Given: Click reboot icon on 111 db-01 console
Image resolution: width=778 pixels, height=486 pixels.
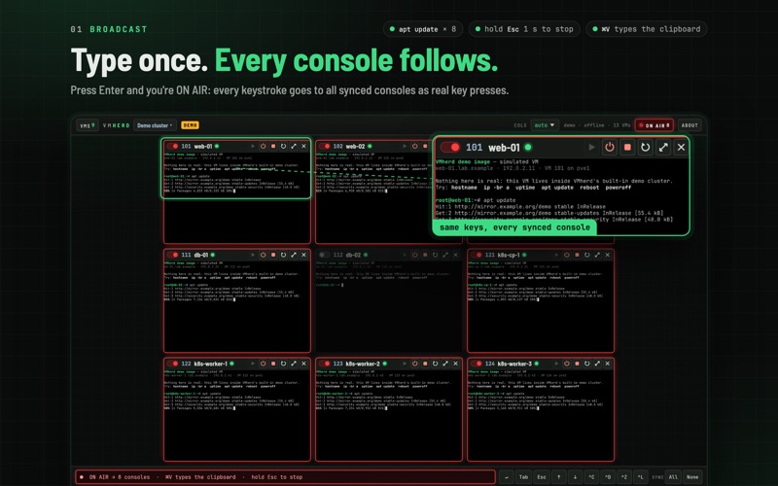Looking at the screenshot, I should 283,255.
